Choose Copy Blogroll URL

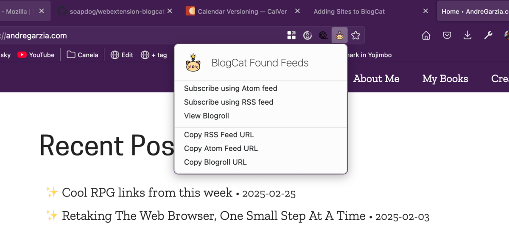215,162
